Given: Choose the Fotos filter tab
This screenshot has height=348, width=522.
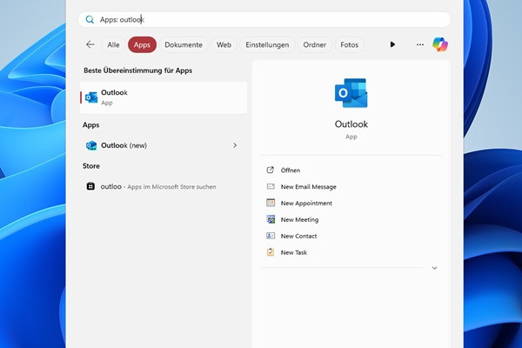Looking at the screenshot, I should click(x=349, y=44).
